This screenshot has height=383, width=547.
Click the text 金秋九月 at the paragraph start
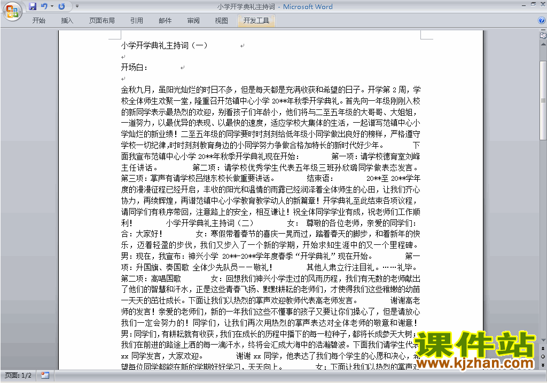(136, 90)
